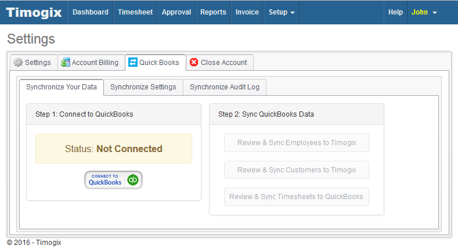Open the Synchronize Settings subtab
The width and height of the screenshot is (458, 249).
click(x=143, y=87)
